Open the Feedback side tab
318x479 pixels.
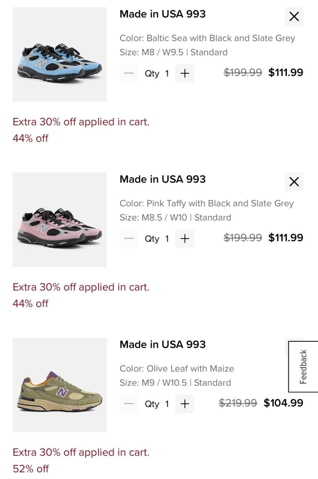303,367
